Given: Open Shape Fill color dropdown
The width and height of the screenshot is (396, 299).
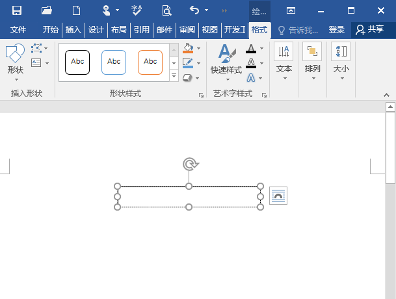Looking at the screenshot, I should coord(198,48).
